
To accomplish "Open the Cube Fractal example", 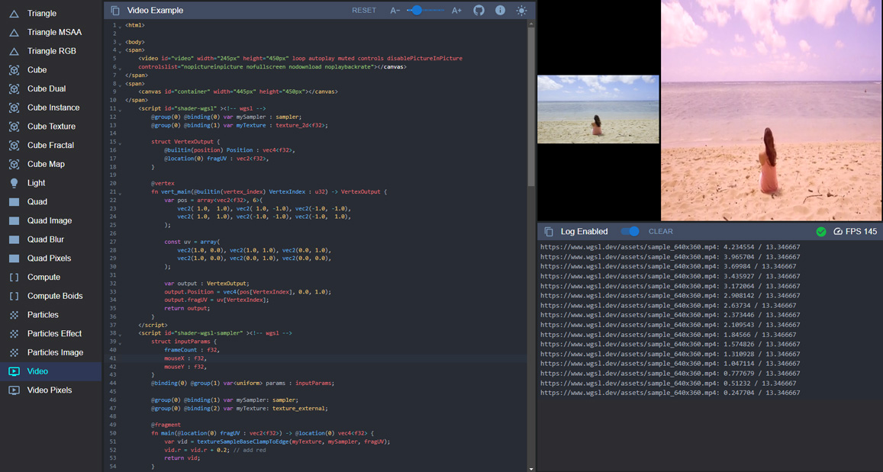I will tap(50, 145).
